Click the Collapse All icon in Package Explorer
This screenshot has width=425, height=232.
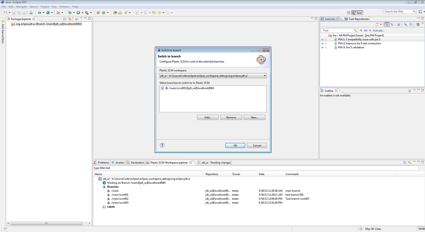(65, 19)
